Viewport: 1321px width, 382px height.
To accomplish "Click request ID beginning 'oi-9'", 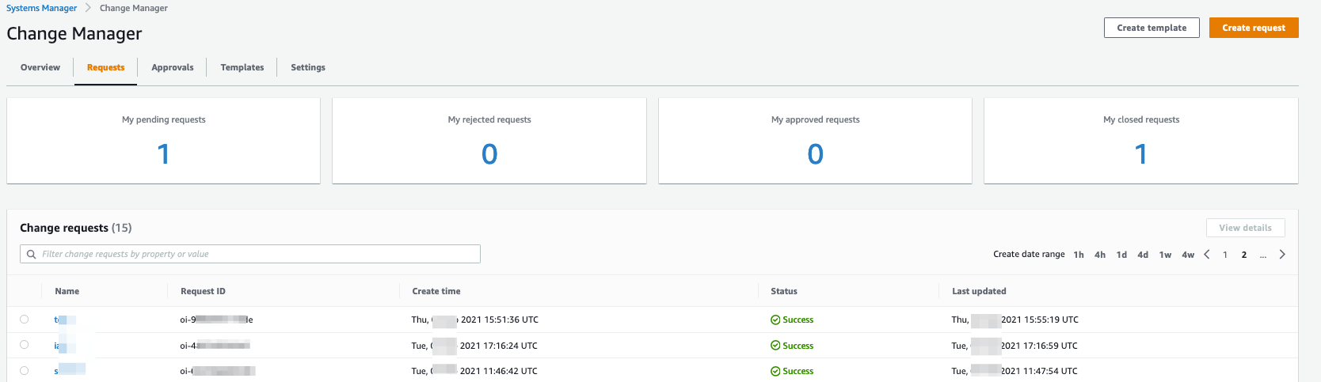I will tap(216, 320).
